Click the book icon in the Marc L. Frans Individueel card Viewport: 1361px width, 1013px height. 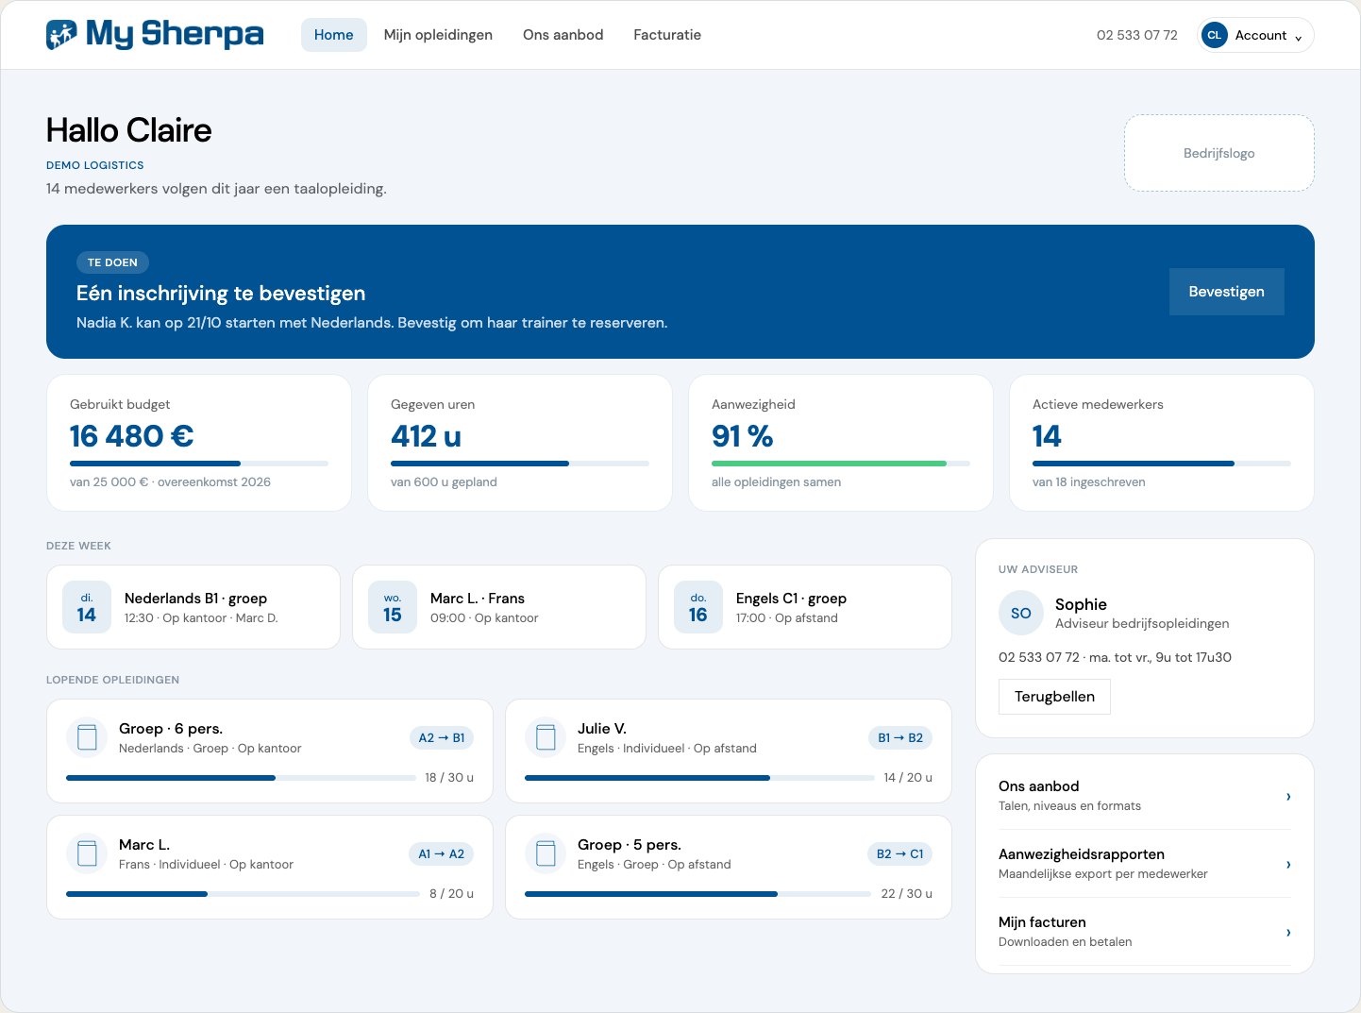(x=87, y=853)
